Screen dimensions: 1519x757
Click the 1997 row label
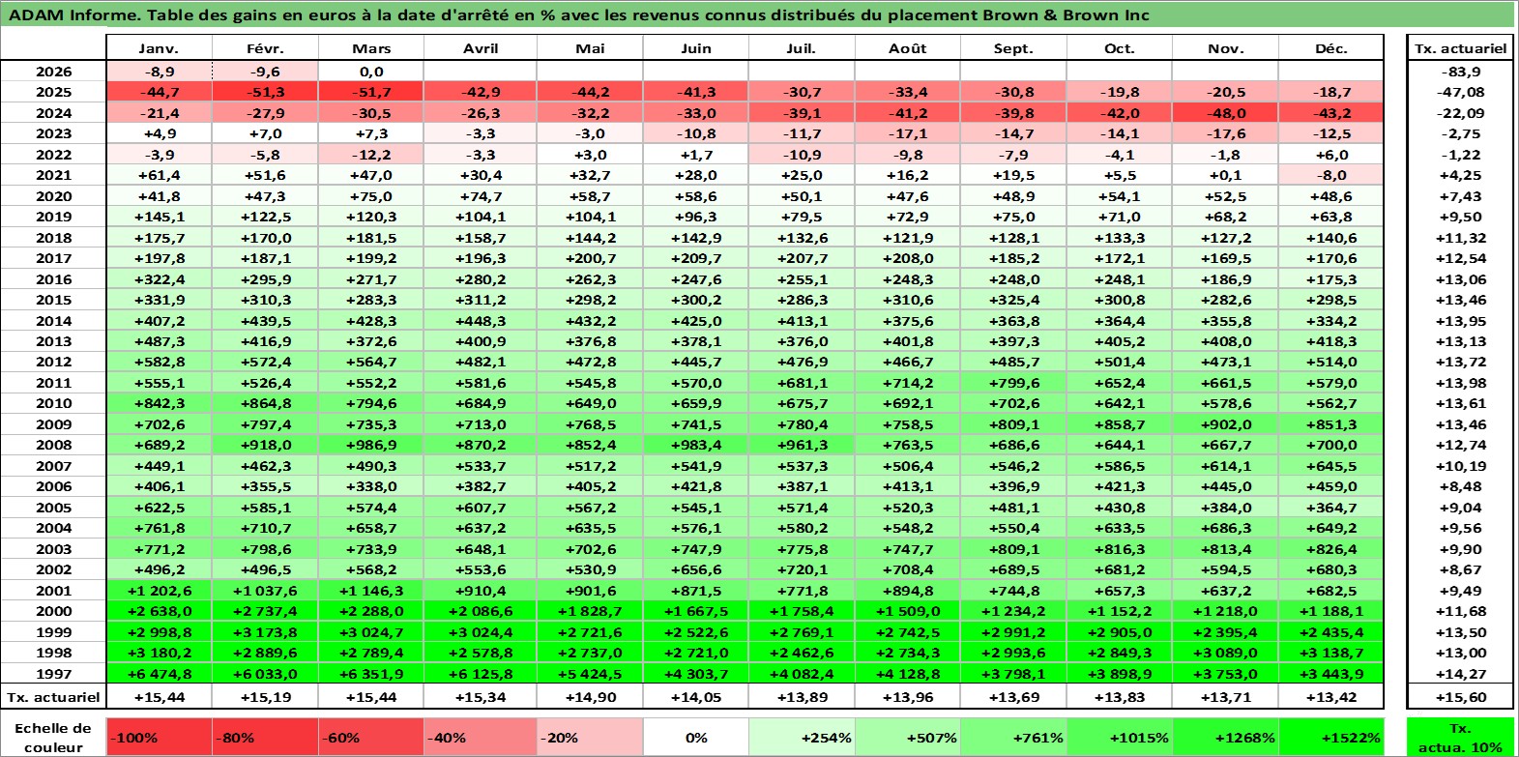[54, 674]
